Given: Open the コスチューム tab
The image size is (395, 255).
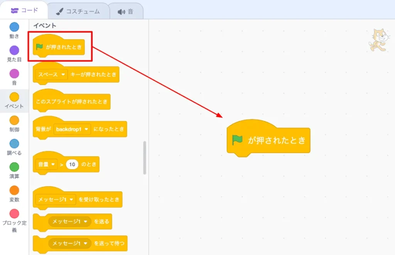Looking at the screenshot, I should pyautogui.click(x=78, y=11).
